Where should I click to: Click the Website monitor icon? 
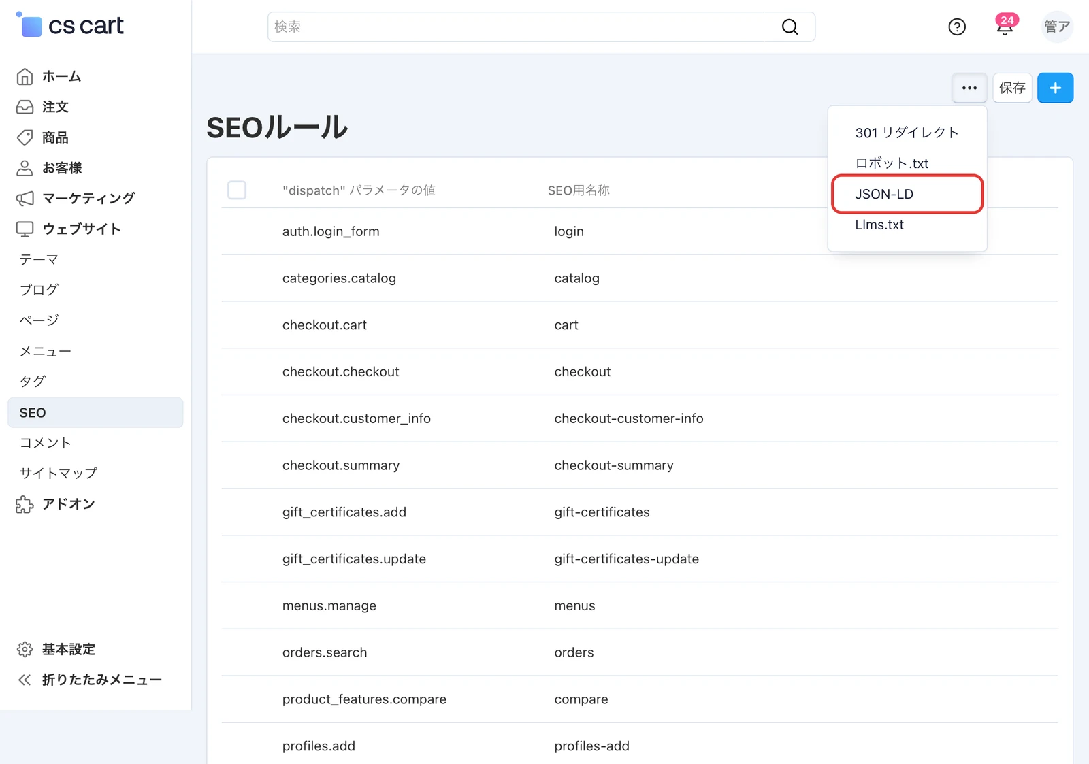25,229
